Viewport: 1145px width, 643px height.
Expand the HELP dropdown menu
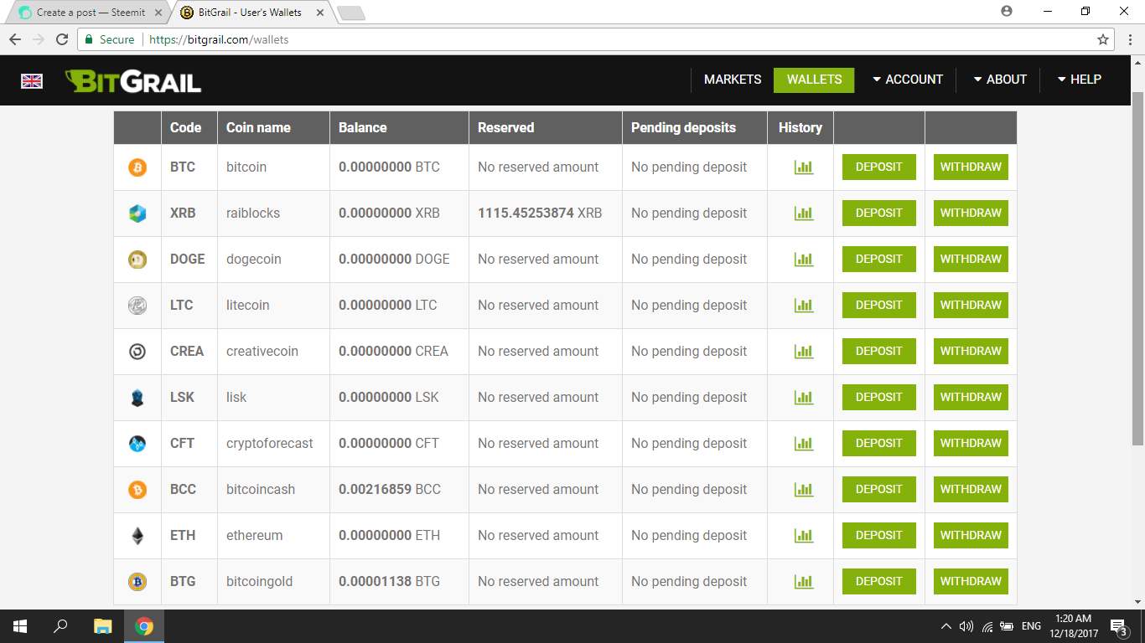[x=1080, y=80]
